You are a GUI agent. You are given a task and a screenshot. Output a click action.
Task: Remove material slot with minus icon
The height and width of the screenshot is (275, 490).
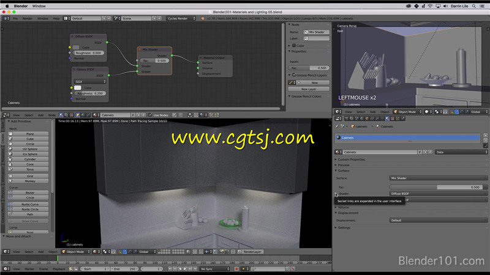[485, 141]
